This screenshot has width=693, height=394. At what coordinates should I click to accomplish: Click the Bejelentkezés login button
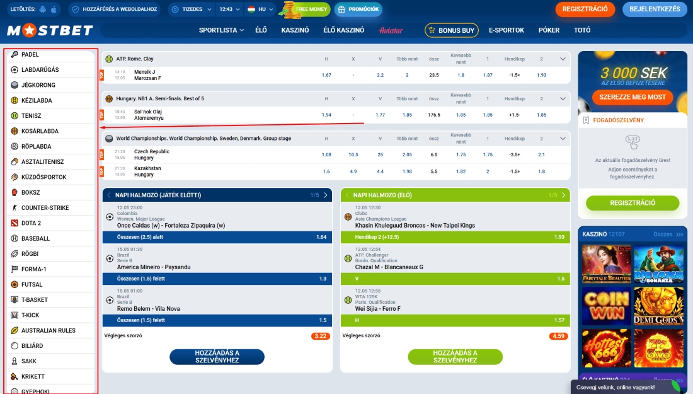[655, 9]
